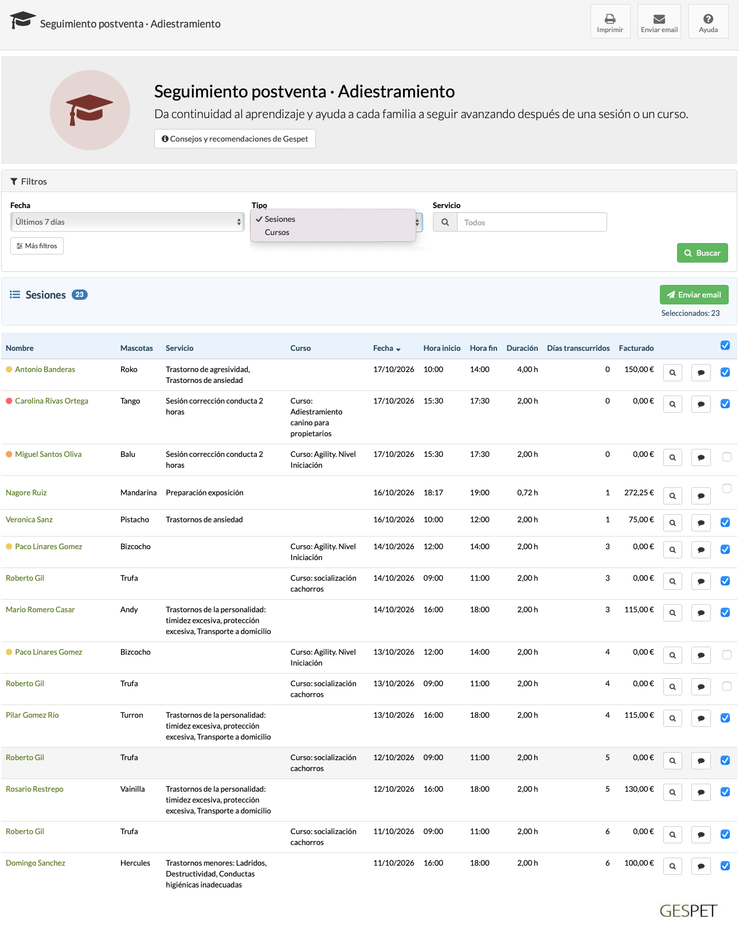Toggle the select-all checkbox in table header

pos(725,345)
